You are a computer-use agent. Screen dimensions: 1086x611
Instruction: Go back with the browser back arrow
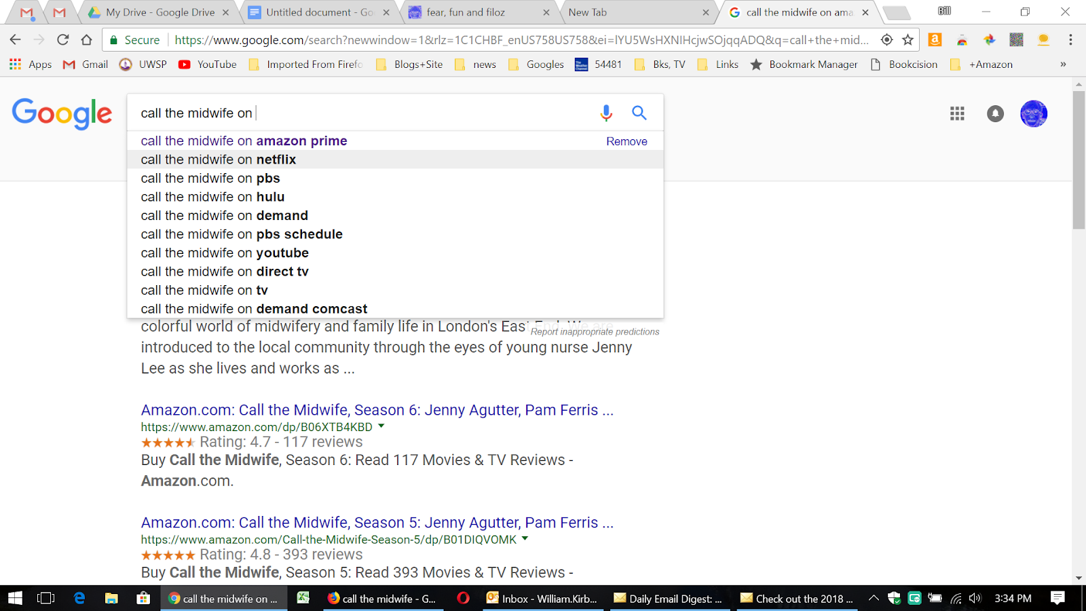[x=16, y=40]
